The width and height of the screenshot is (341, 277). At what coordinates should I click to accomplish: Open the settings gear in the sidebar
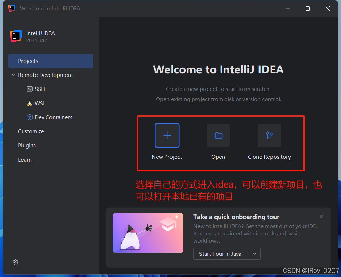[15, 262]
